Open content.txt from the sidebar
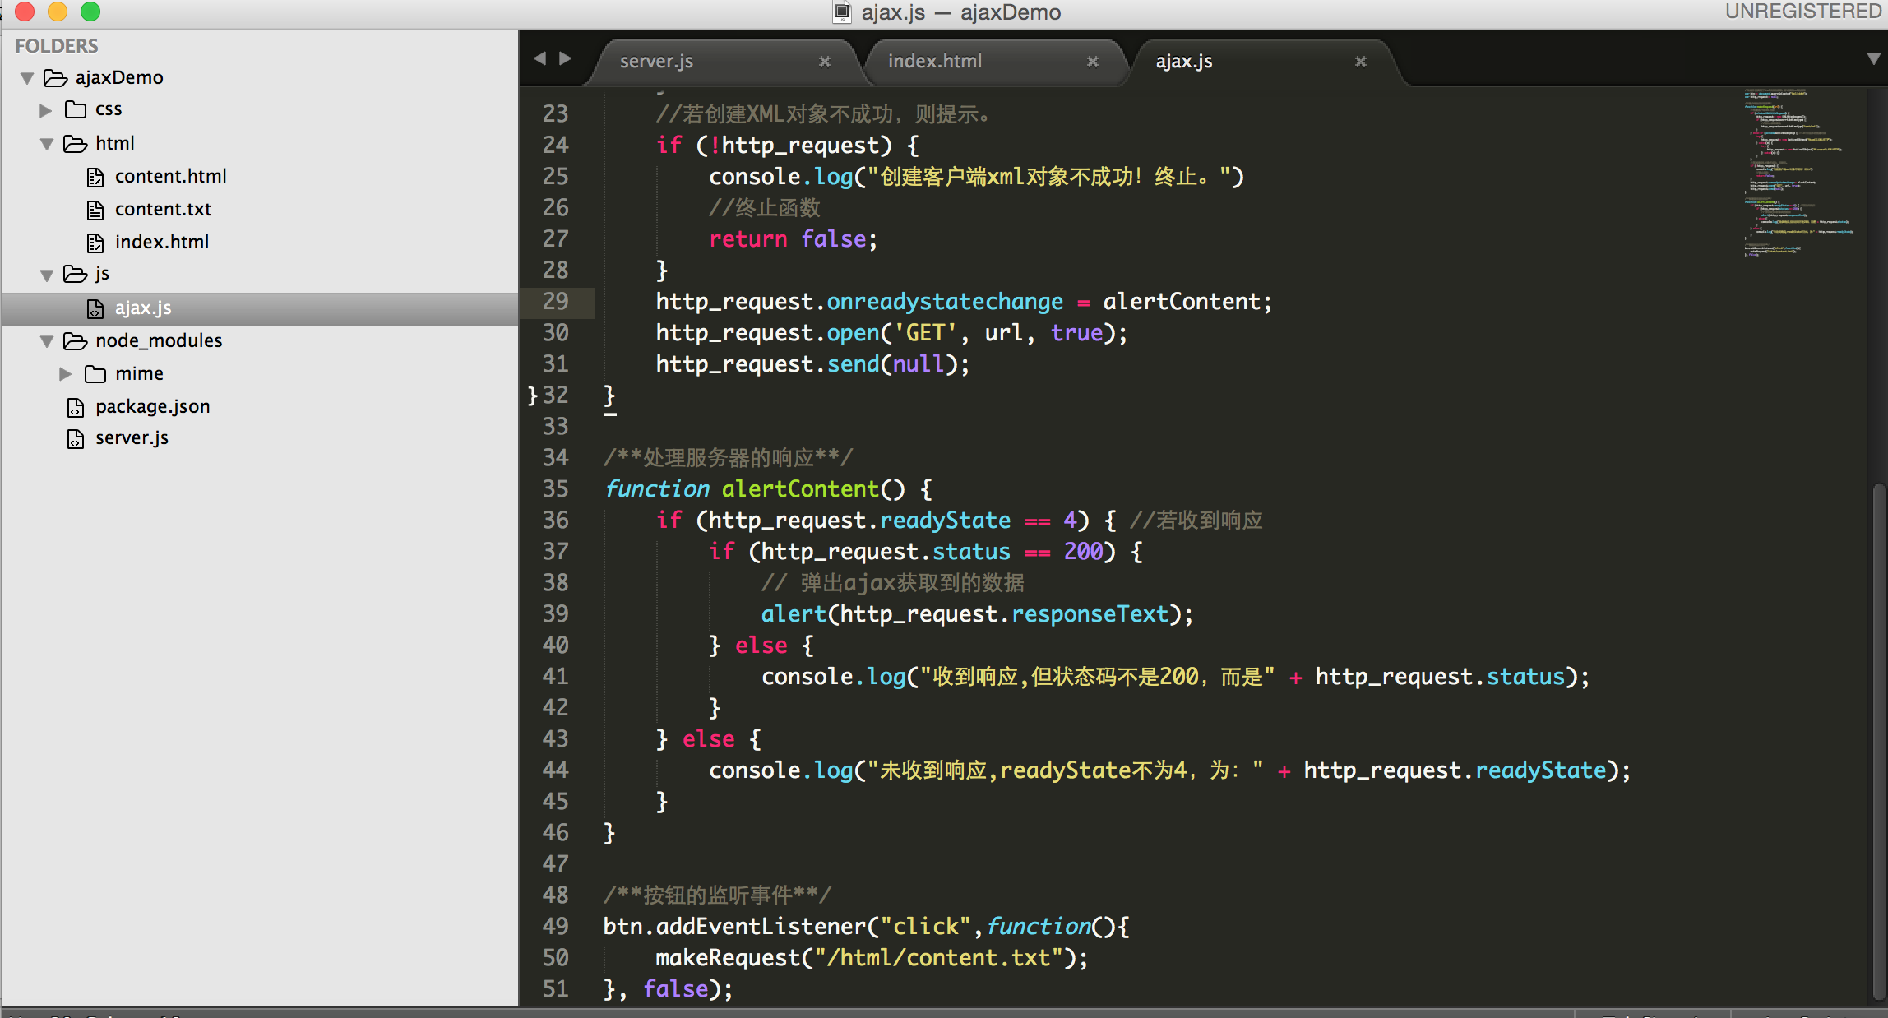The image size is (1888, 1018). point(163,209)
